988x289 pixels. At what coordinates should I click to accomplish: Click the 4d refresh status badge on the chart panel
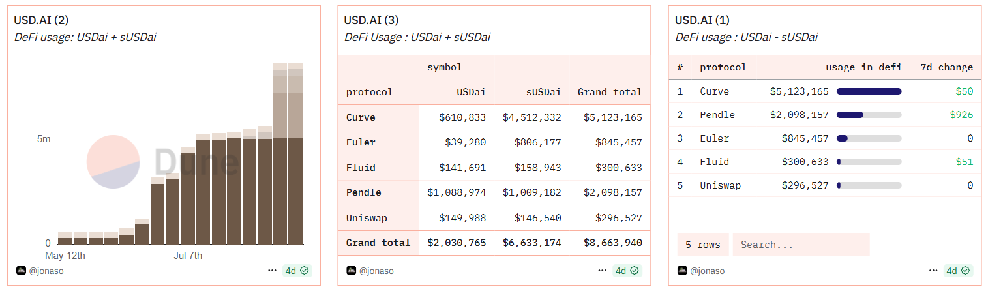(297, 271)
